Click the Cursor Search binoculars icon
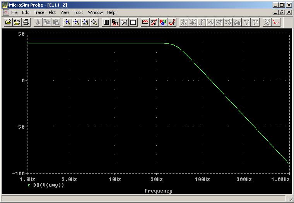 click(238, 22)
